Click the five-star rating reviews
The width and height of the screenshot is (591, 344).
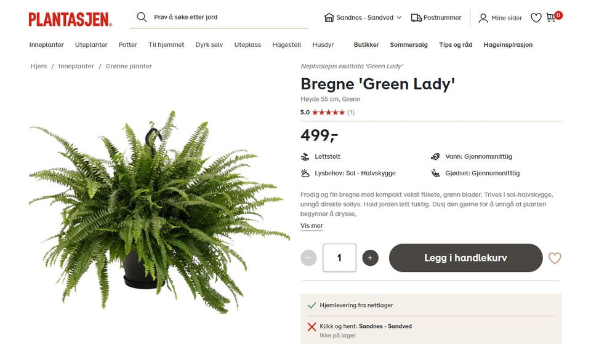pos(328,112)
